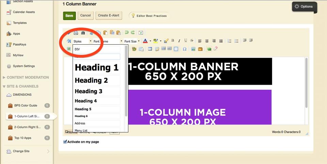Click the green Save button
This screenshot has height=164, width=327.
point(69,16)
